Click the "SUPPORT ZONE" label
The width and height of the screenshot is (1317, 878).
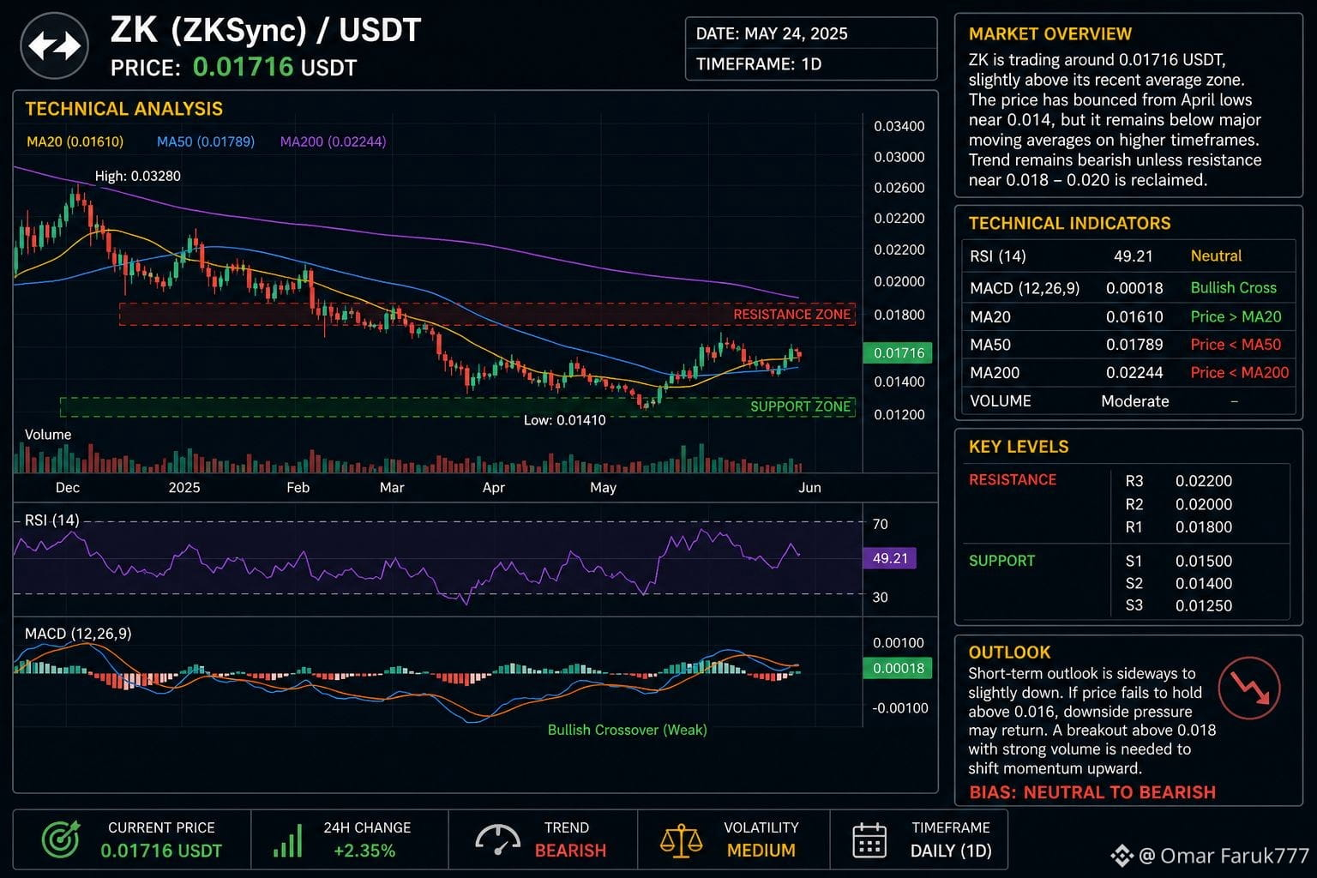coord(801,406)
